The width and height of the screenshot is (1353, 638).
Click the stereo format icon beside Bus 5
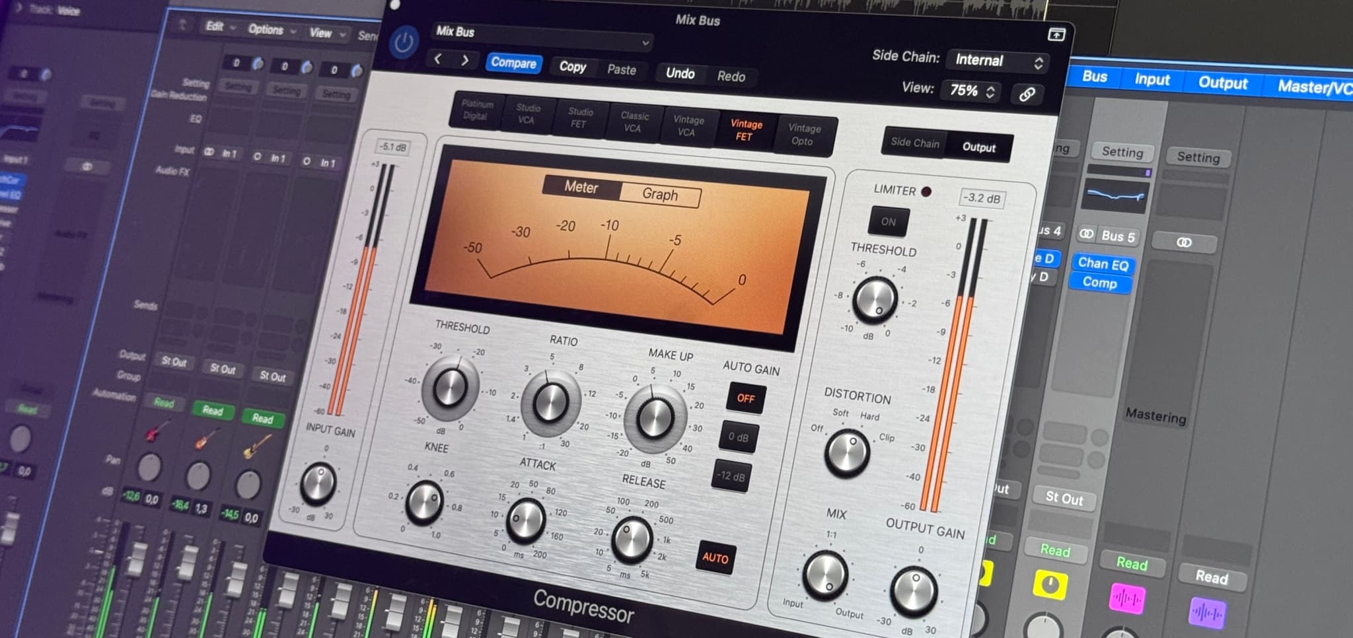[1087, 234]
